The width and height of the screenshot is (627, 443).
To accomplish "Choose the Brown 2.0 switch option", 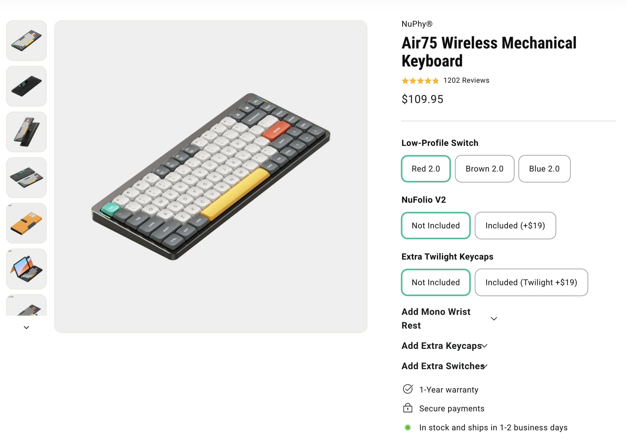I will [484, 169].
